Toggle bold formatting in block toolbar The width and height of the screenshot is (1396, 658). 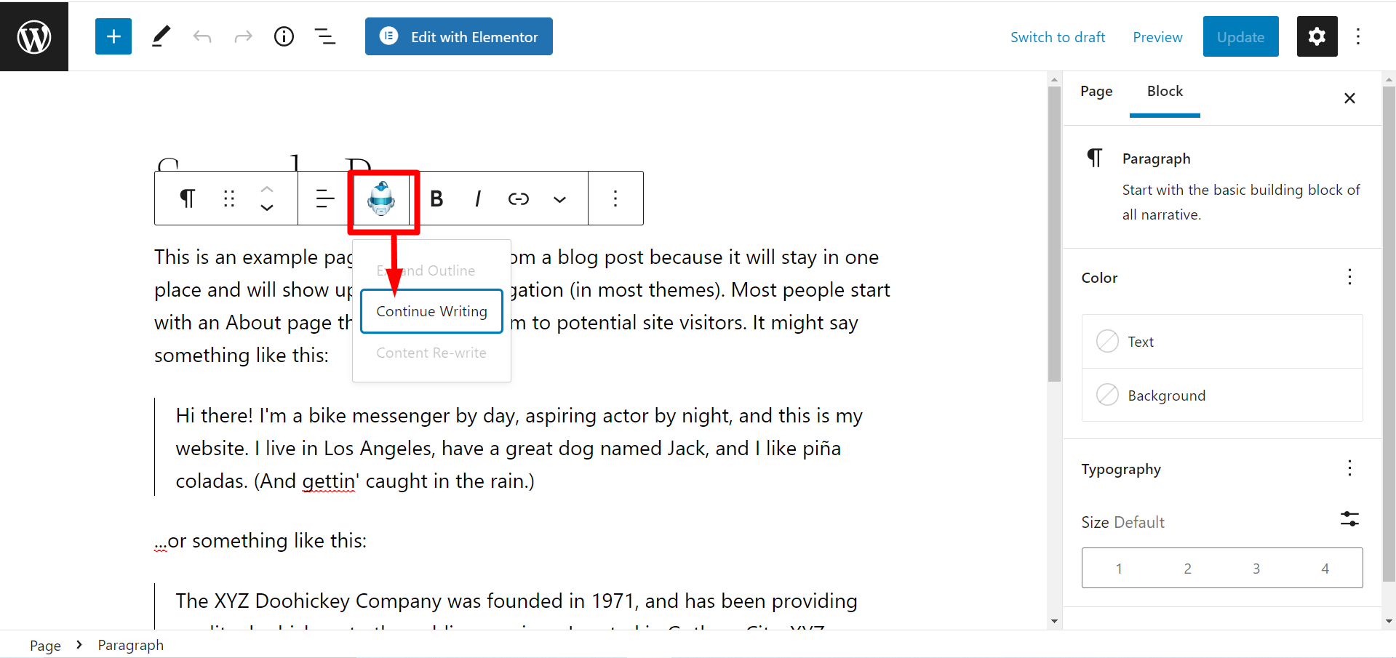coord(436,198)
